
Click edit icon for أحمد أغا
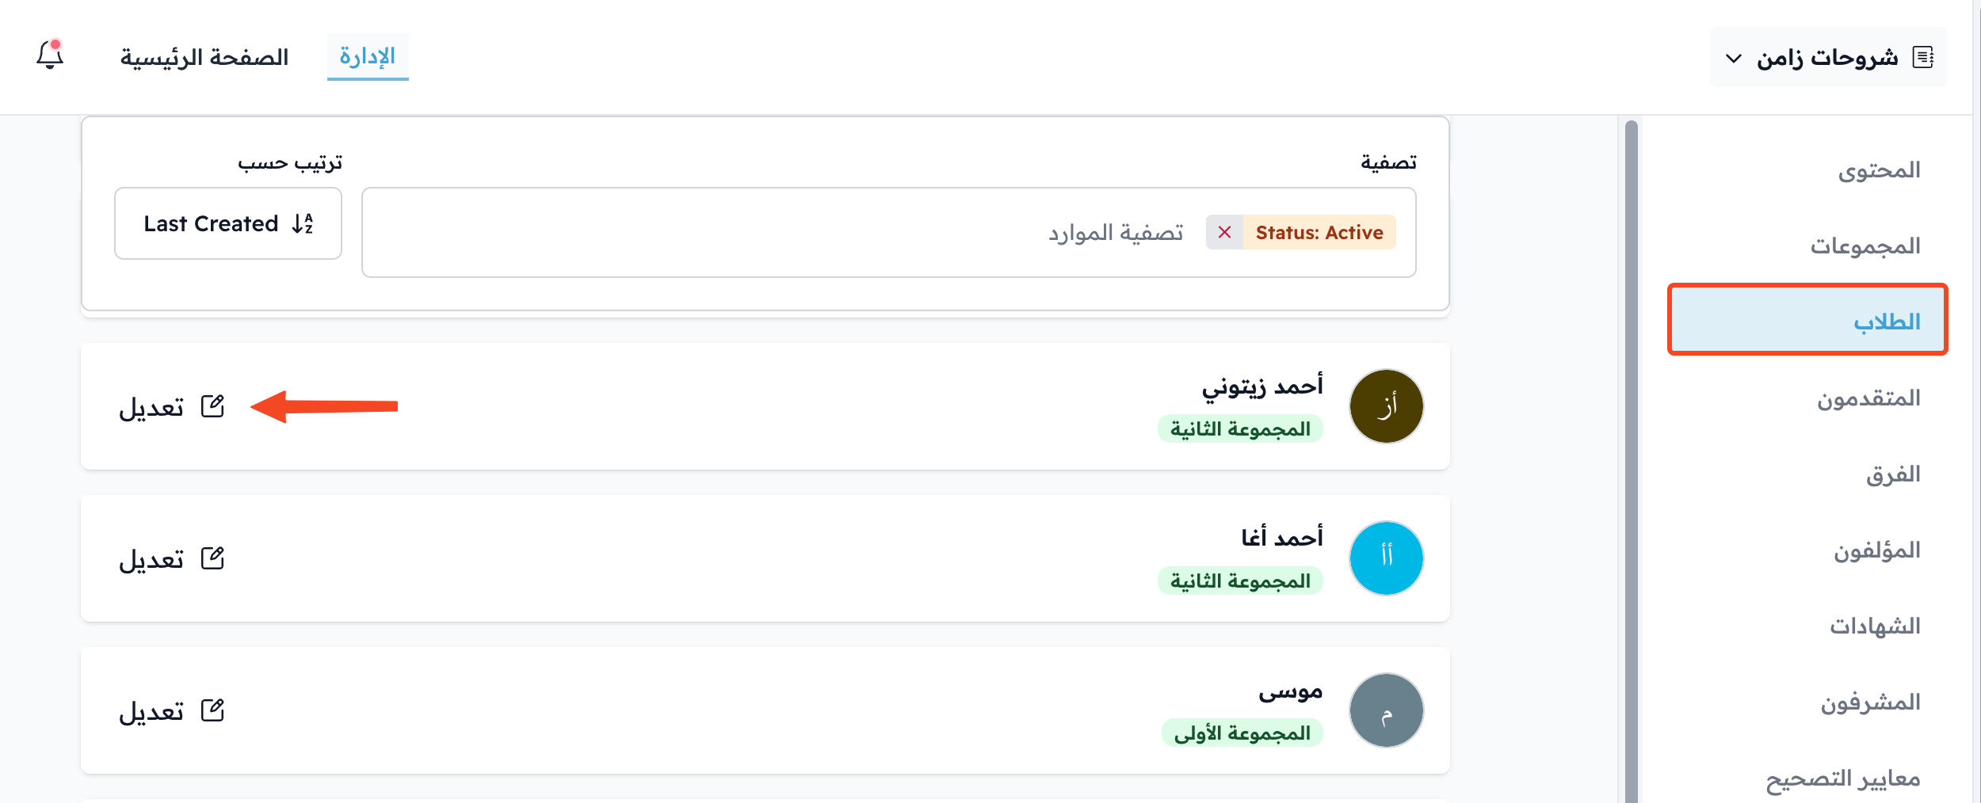tap(212, 558)
